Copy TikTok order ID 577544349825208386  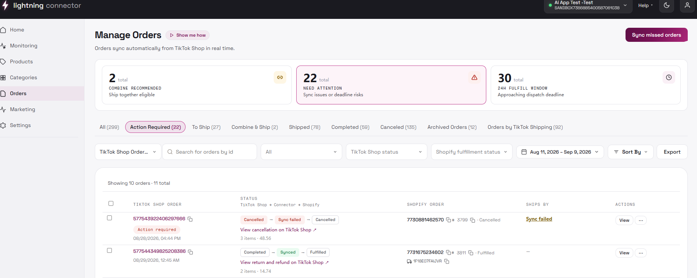[x=191, y=252]
